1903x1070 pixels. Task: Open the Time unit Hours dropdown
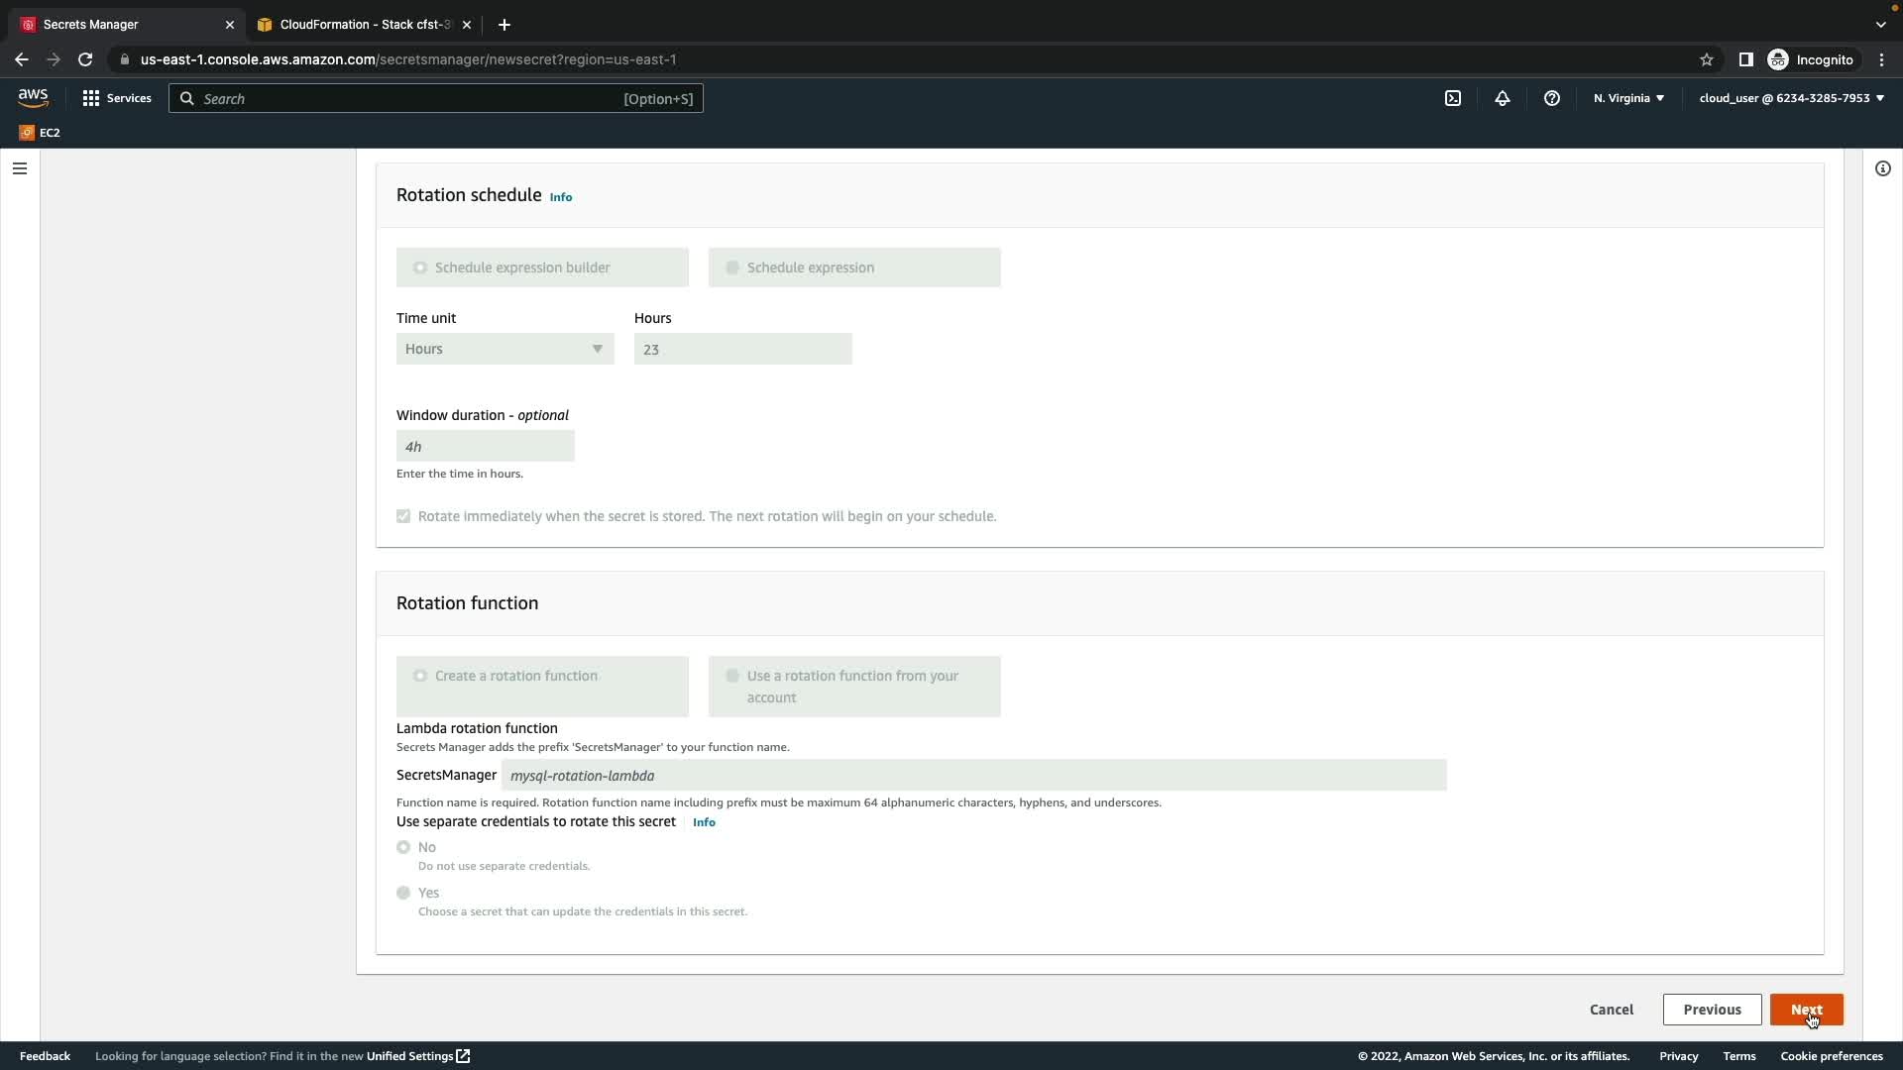coord(504,349)
